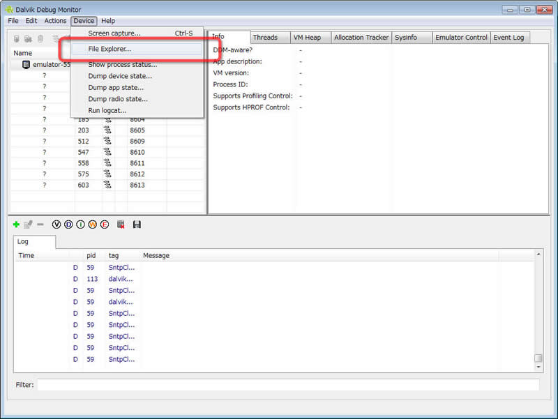This screenshot has height=419, width=558.
Task: Click the debug icon in the pid 558 row
Action: pyautogui.click(x=107, y=163)
